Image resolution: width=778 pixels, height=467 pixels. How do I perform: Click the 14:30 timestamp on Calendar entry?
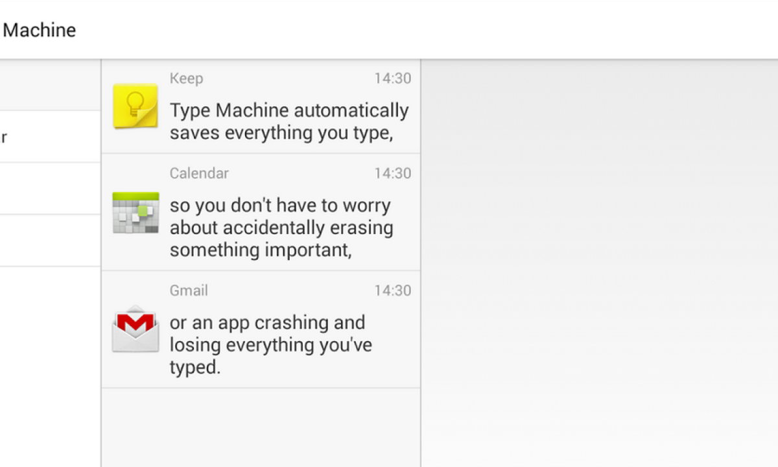pyautogui.click(x=392, y=173)
